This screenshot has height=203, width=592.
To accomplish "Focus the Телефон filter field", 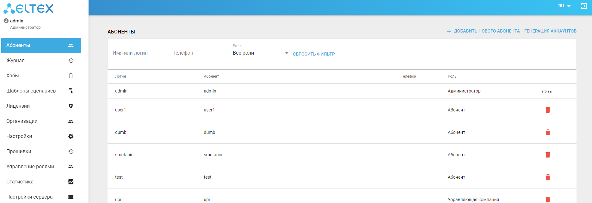I will pyautogui.click(x=201, y=53).
